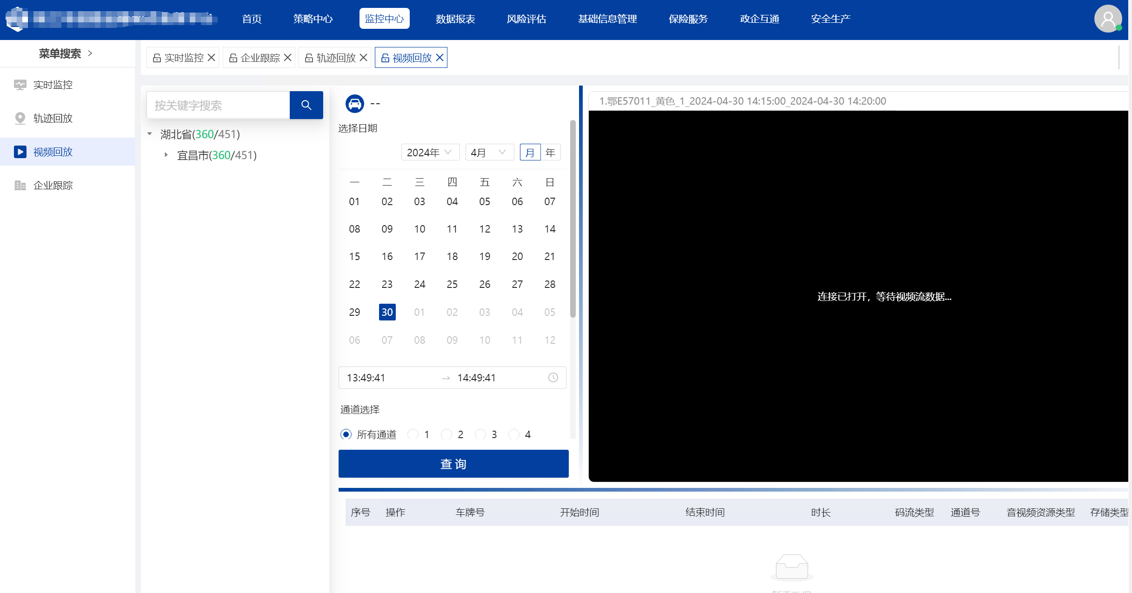Click the video playback play icon in sidebar
The width and height of the screenshot is (1132, 593).
tap(20, 152)
